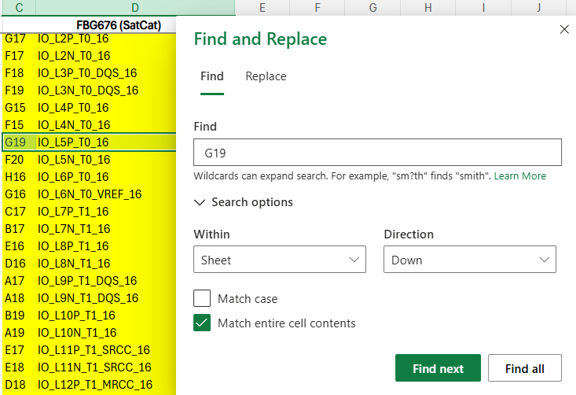Screen dimensions: 576x395
Task: Select cell containing B19
Action: pos(19,315)
